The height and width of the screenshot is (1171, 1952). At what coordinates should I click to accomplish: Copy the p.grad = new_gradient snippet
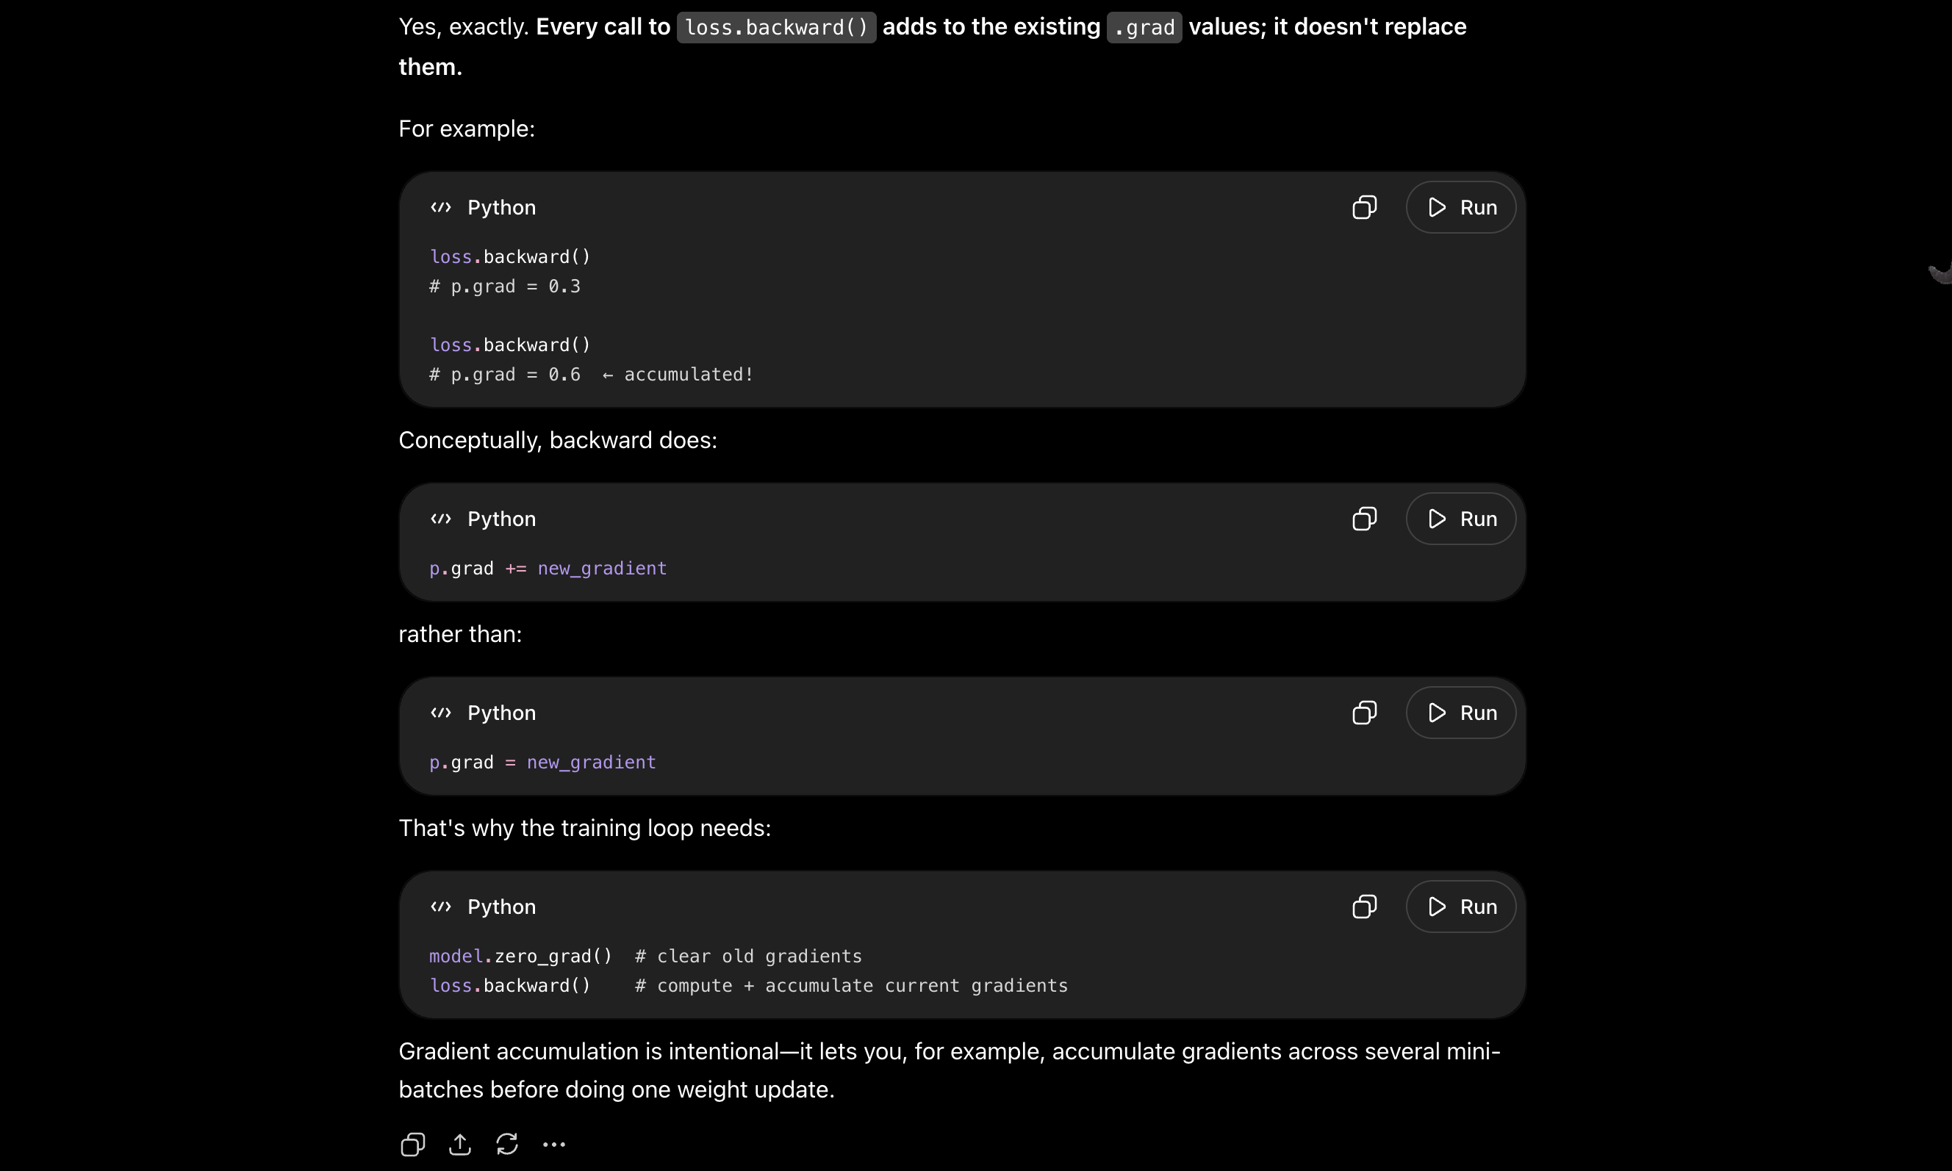(x=1364, y=713)
